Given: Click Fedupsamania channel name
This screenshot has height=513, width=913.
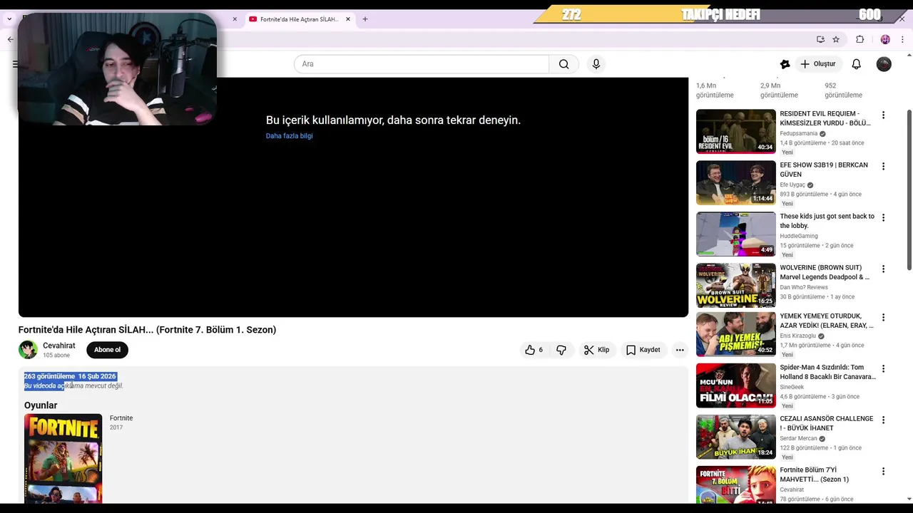Looking at the screenshot, I should [798, 133].
